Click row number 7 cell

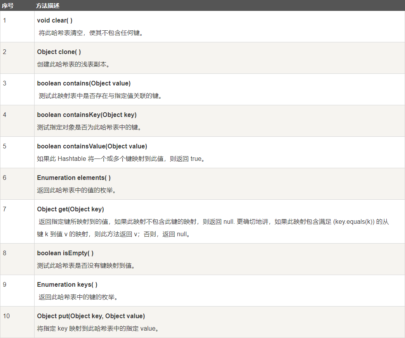pyautogui.click(x=17, y=222)
